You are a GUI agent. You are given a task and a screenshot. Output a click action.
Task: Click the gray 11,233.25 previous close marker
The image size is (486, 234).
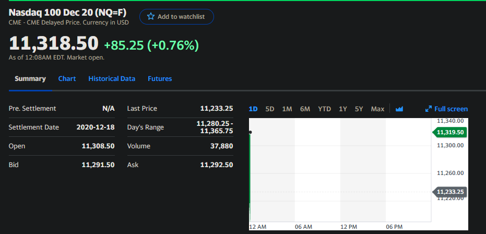click(x=450, y=192)
